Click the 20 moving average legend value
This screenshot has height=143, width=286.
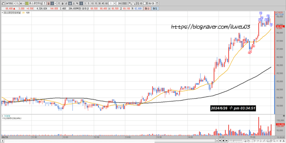pyautogui.click(x=23, y=13)
